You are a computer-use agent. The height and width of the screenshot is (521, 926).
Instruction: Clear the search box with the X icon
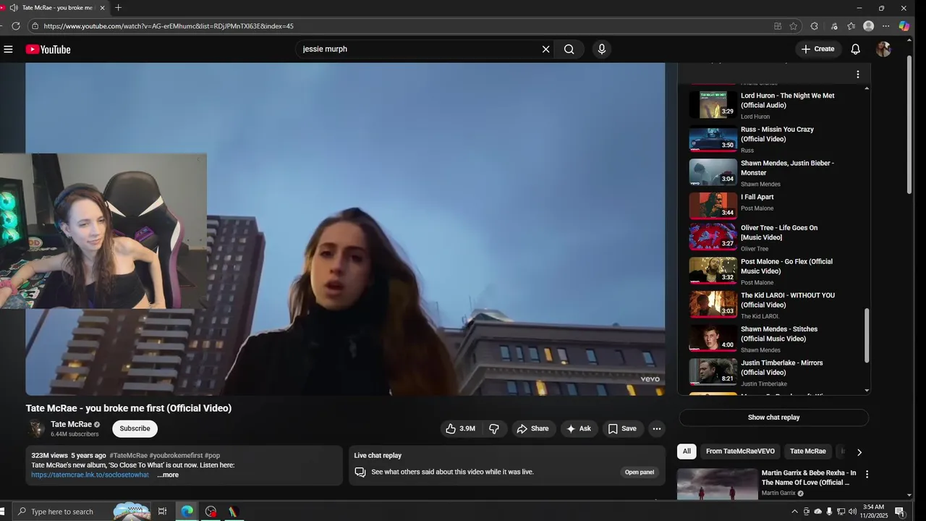[x=546, y=49]
